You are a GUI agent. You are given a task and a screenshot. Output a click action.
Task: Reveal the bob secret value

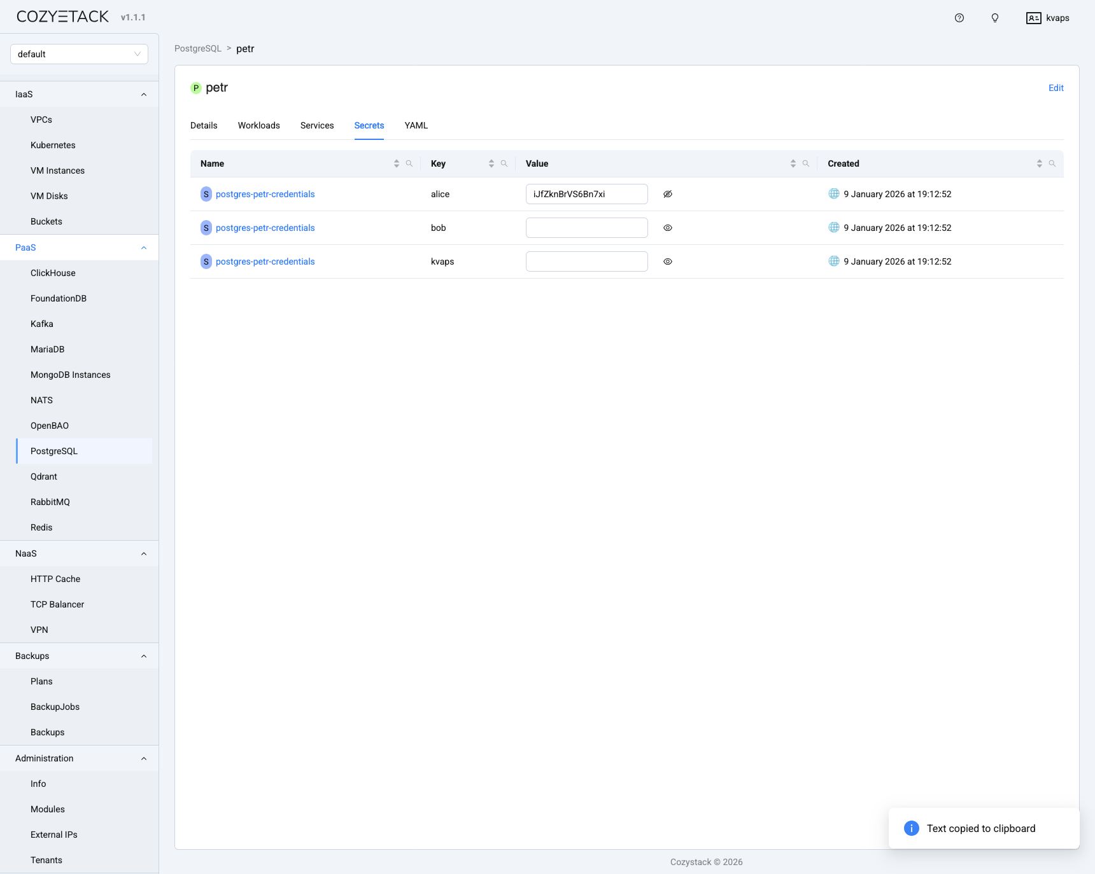coord(667,228)
